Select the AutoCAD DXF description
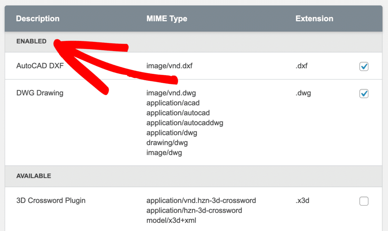This screenshot has width=388, height=231. pyautogui.click(x=40, y=66)
